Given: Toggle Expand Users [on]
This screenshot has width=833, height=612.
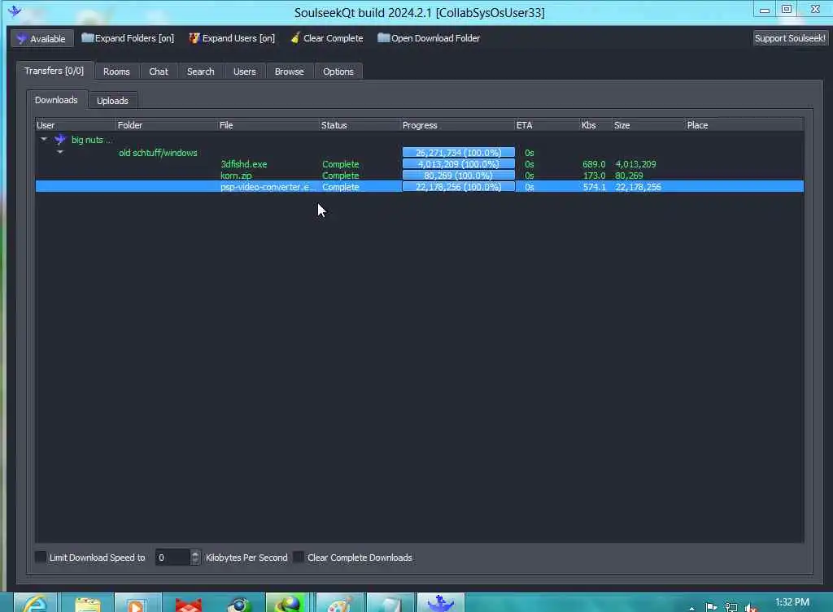Looking at the screenshot, I should pyautogui.click(x=232, y=38).
